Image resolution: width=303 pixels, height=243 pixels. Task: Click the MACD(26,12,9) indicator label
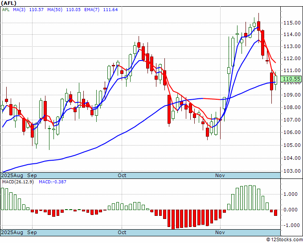(18, 182)
